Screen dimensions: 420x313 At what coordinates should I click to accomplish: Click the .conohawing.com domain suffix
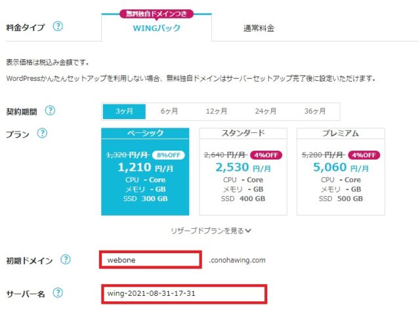[x=237, y=260]
